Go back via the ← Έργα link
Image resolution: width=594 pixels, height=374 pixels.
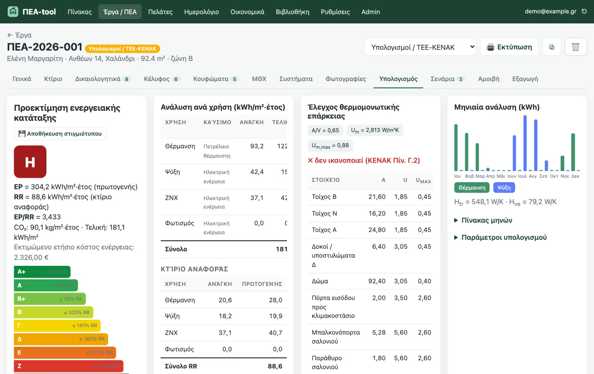click(19, 35)
